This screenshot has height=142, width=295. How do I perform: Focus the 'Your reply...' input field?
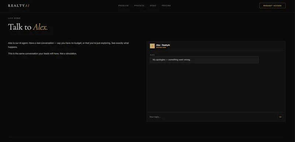(x=212, y=117)
